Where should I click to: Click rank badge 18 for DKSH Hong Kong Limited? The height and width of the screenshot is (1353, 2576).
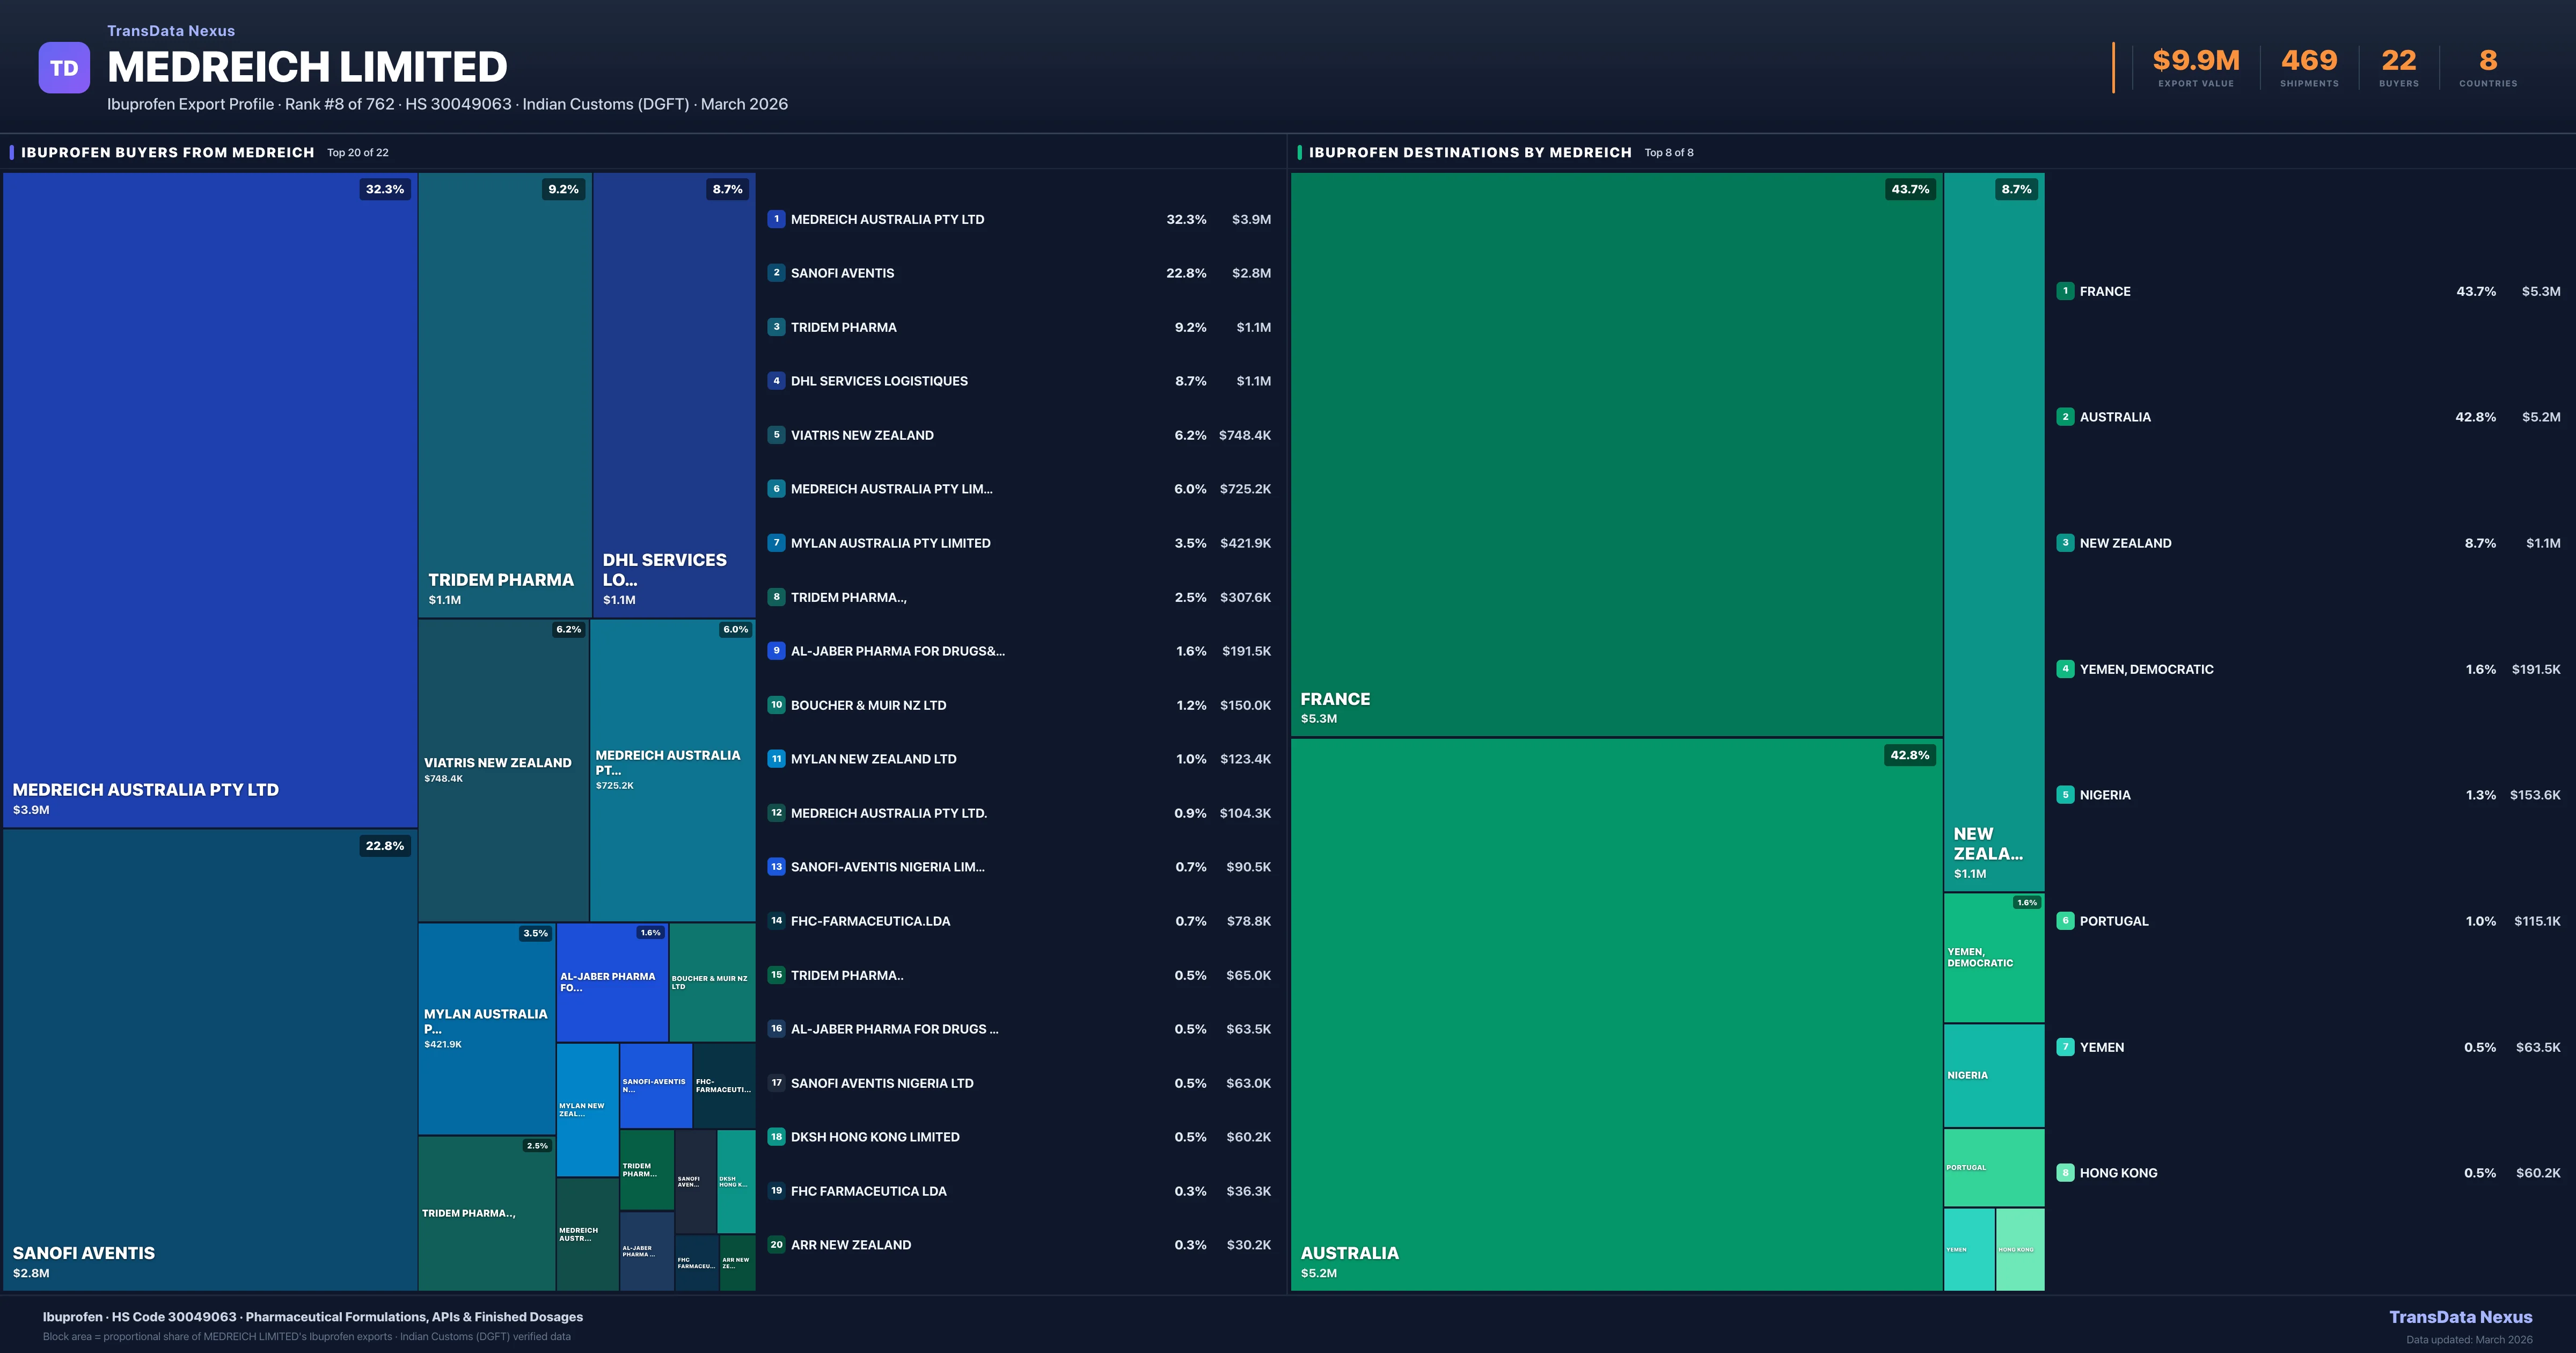776,1137
